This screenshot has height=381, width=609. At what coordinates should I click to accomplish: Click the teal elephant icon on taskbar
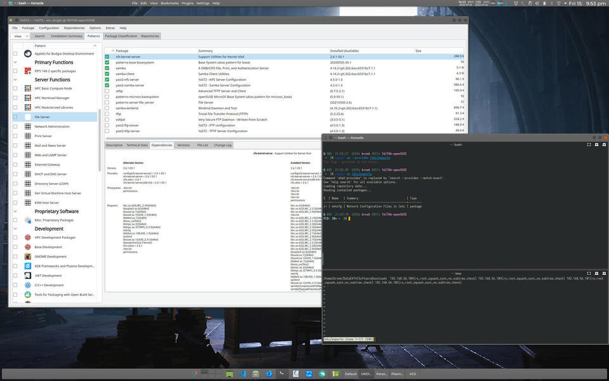tap(322, 373)
